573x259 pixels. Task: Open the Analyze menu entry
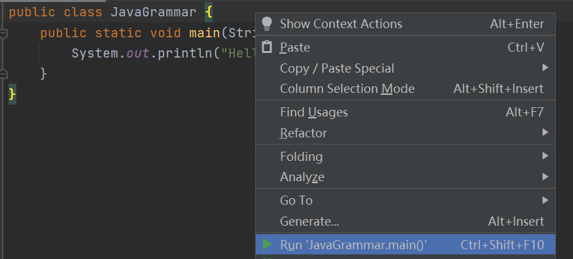[406, 177]
